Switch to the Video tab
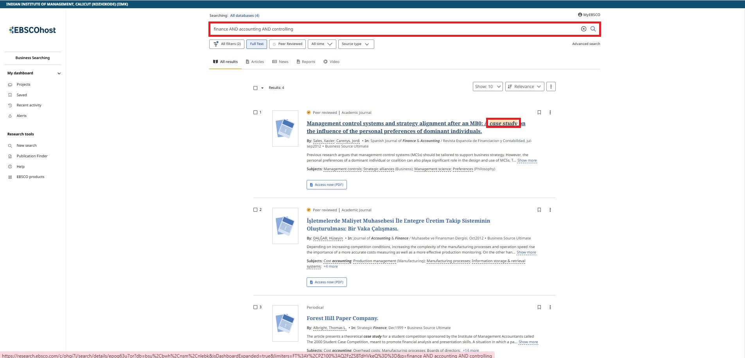The width and height of the screenshot is (745, 358). (x=331, y=62)
